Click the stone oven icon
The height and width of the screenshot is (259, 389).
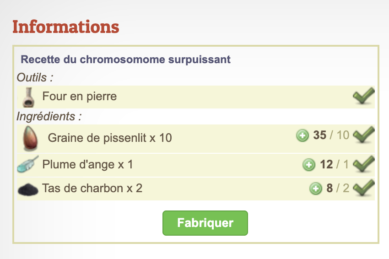pyautogui.click(x=28, y=97)
